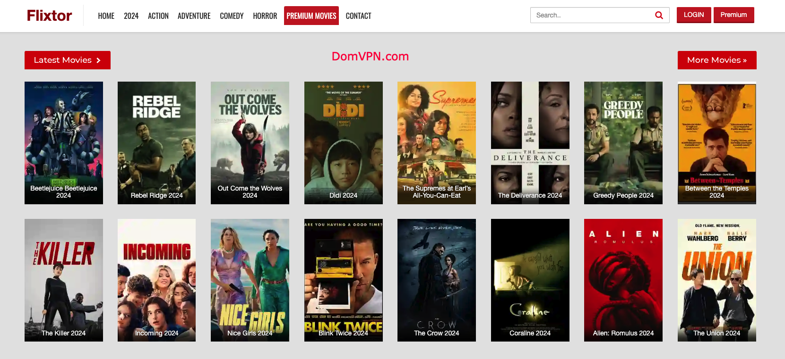This screenshot has width=785, height=359.
Task: Open Coraline 2024 movie poster
Action: tap(530, 280)
